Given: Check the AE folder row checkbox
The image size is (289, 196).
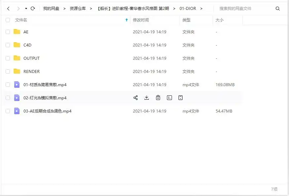Looking at the screenshot, I should point(8,32).
